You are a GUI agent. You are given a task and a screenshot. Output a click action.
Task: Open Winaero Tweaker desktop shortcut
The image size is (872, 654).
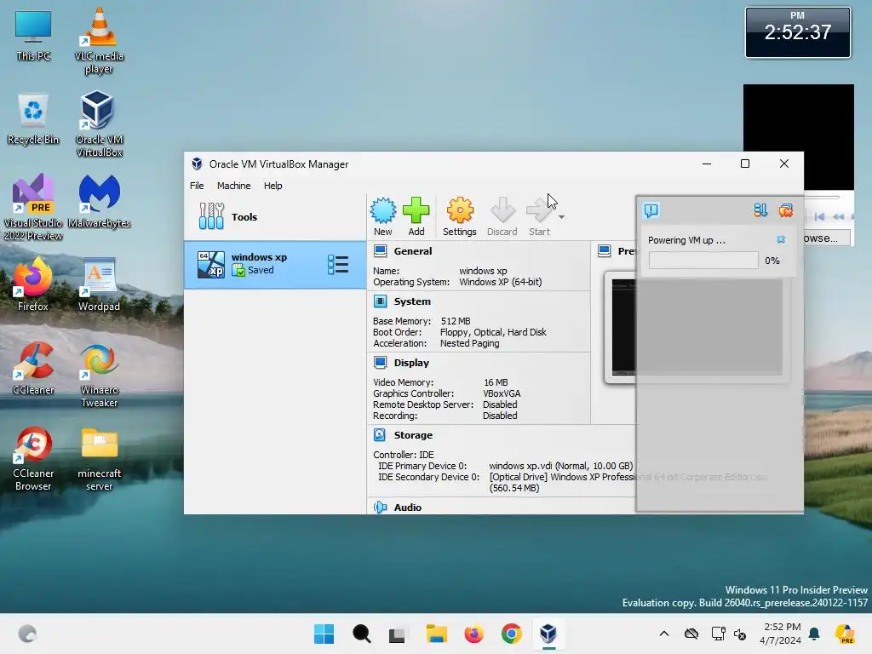click(99, 375)
